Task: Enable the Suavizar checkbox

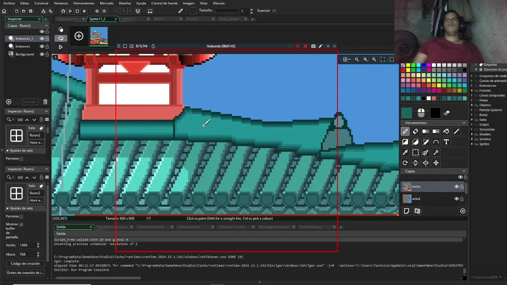Action: pyautogui.click(x=274, y=11)
